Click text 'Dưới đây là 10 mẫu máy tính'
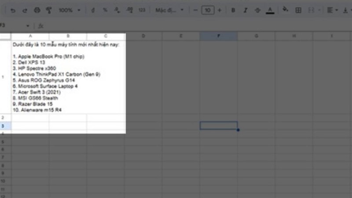Screen dimensions: 352x198 [x=45, y=45]
